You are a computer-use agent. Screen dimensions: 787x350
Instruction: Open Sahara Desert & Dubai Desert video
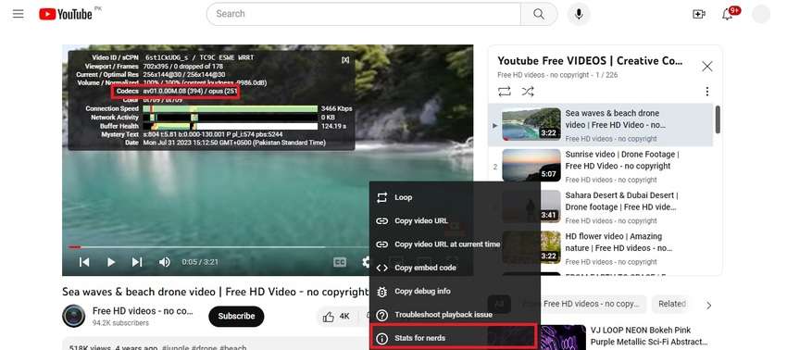[x=621, y=201]
